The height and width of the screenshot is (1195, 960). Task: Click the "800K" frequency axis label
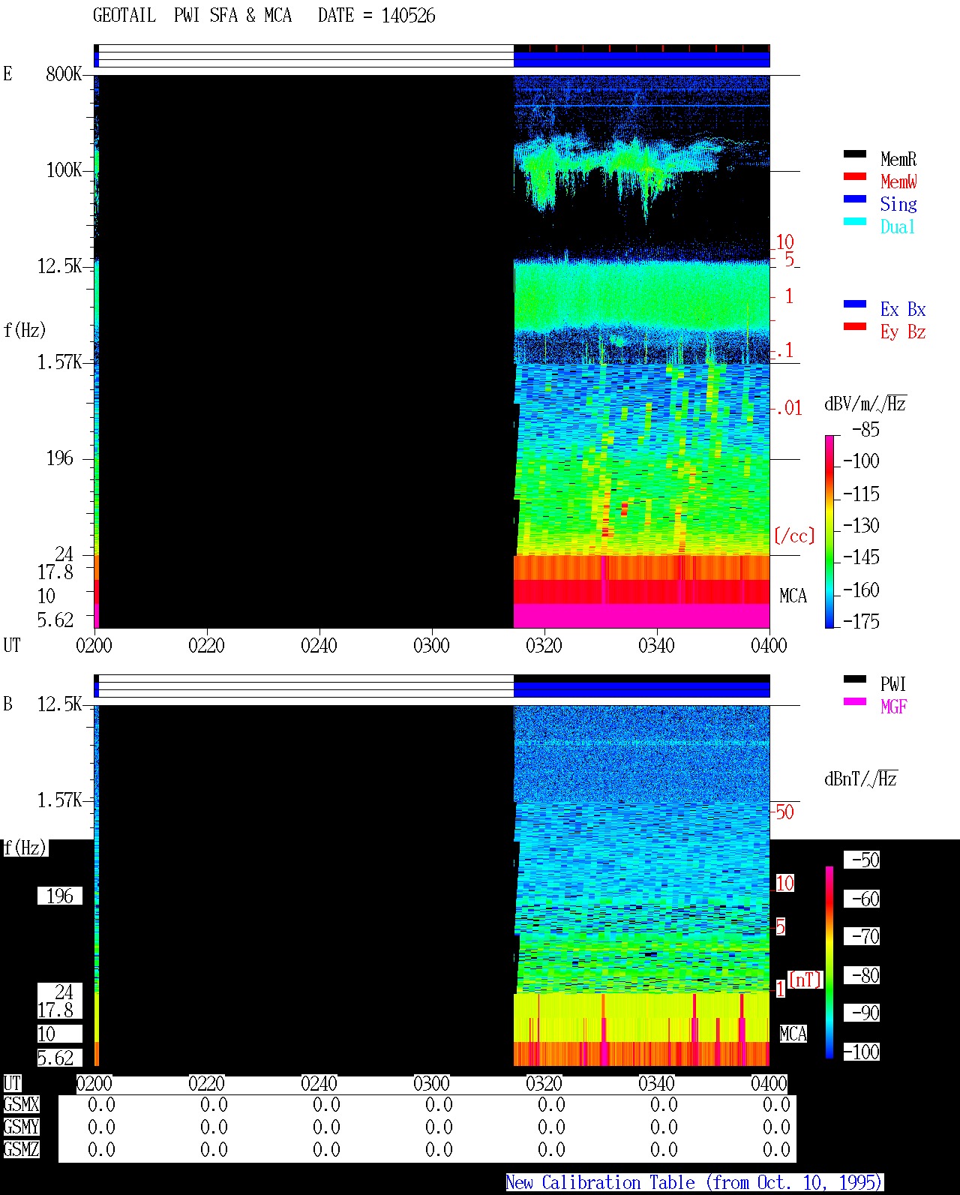pyautogui.click(x=64, y=74)
